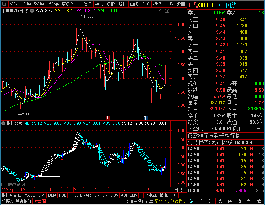Image resolution: width=265 pixels, height=205 pixels.
Task: Switch indicator to MACD
Action: [30, 195]
